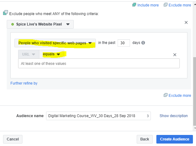The height and width of the screenshot is (146, 196).
Task: Open the URL dropdown
Action: tap(29, 54)
